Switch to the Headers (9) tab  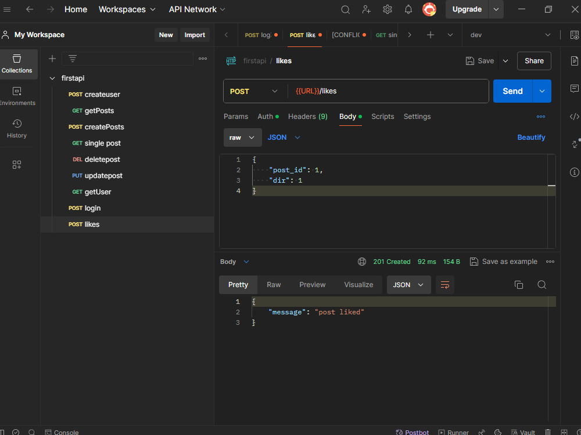(307, 117)
